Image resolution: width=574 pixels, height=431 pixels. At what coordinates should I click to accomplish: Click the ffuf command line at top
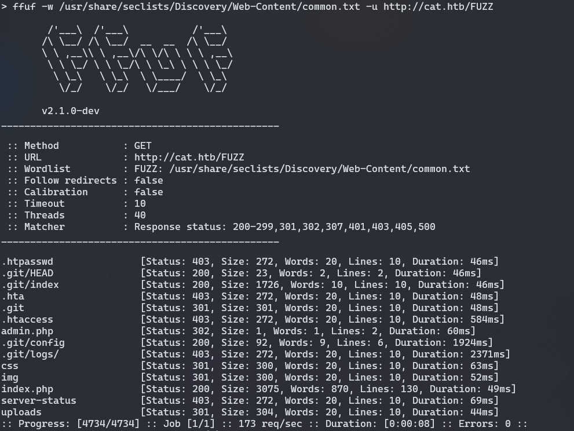pos(253,7)
